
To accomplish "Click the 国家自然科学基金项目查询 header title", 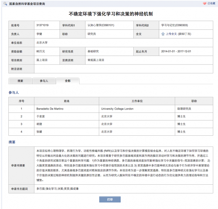I will tap(27, 4).
